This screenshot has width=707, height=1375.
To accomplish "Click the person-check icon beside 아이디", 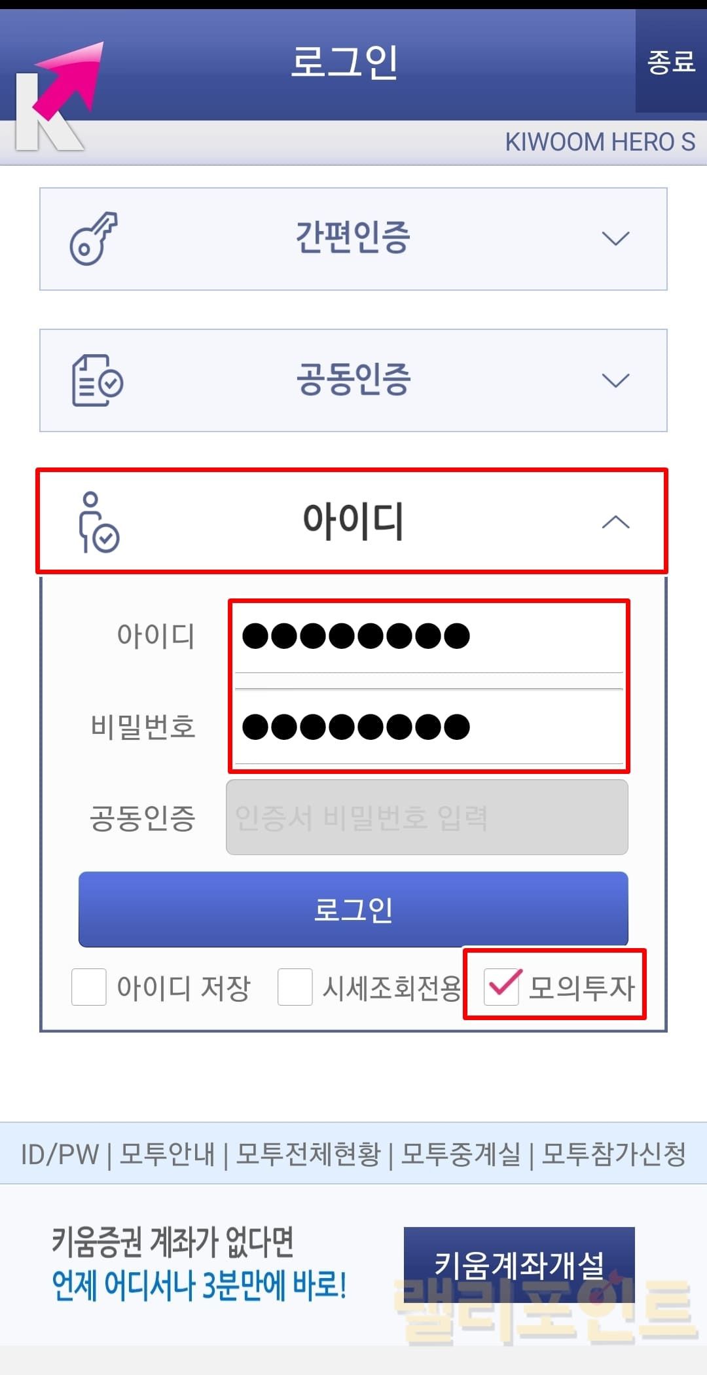I will tap(98, 522).
